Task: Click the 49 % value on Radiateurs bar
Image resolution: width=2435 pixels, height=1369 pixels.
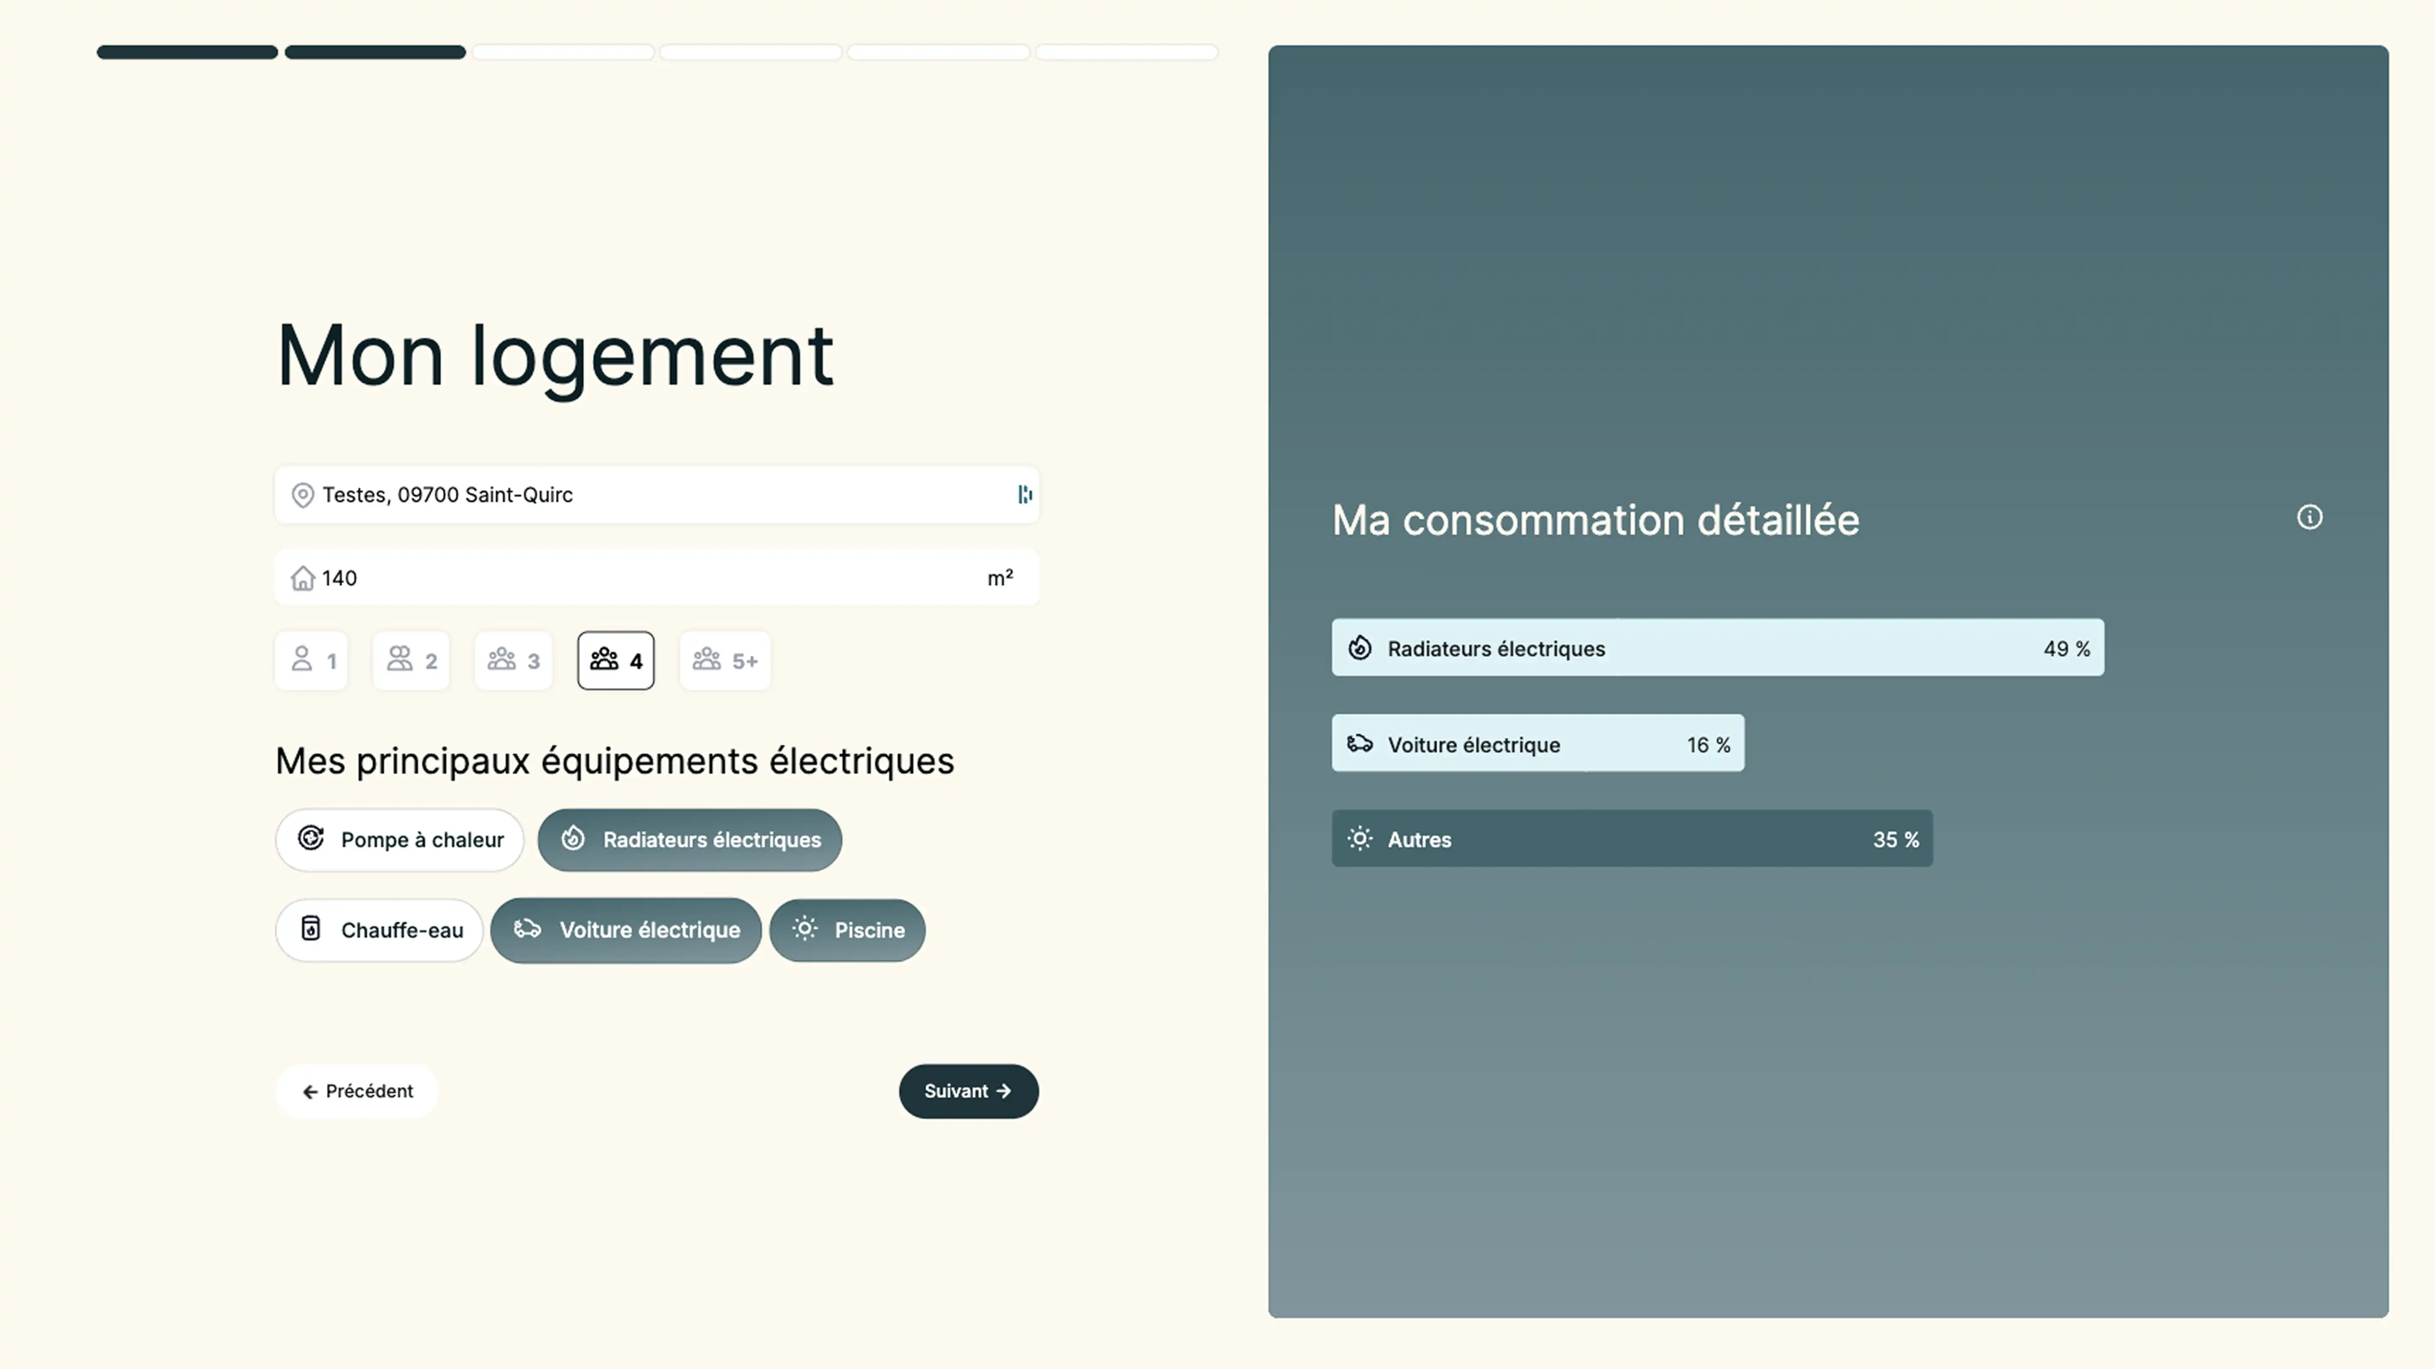Action: pyautogui.click(x=2066, y=649)
